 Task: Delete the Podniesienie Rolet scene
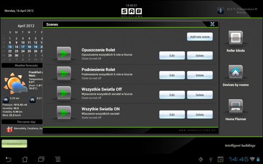(x=200, y=75)
